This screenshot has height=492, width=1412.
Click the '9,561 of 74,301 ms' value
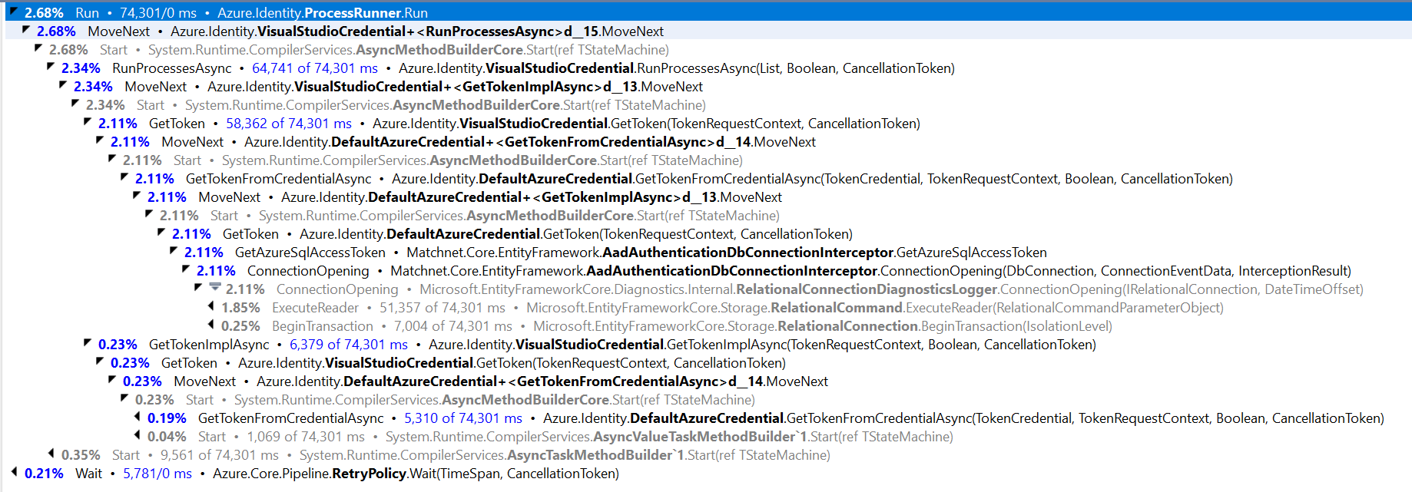[x=220, y=455]
